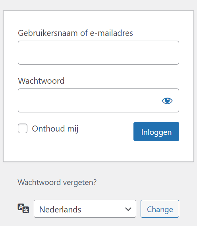Click the Gebruikersnaam of e-mailadres label
197x226 pixels.
75,33
